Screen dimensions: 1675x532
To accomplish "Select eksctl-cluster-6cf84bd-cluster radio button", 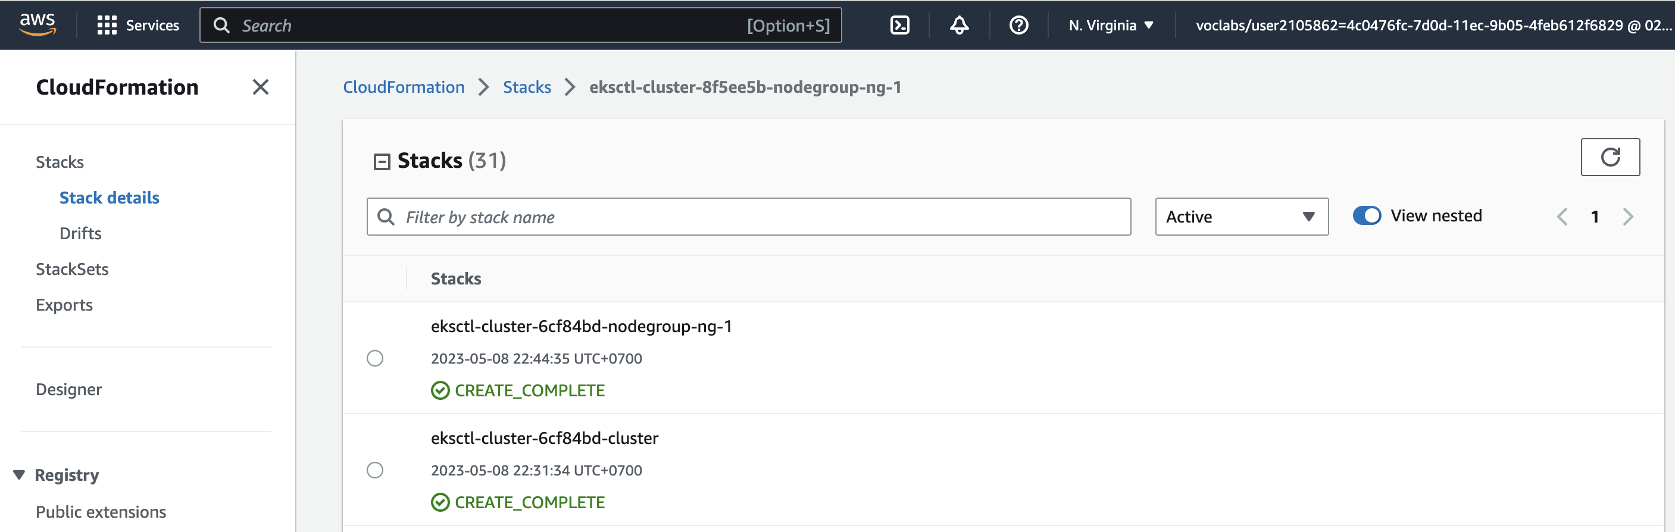I will (x=375, y=470).
